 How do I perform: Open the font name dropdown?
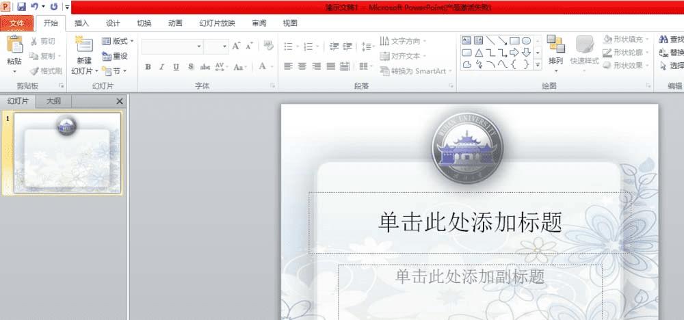pyautogui.click(x=199, y=46)
